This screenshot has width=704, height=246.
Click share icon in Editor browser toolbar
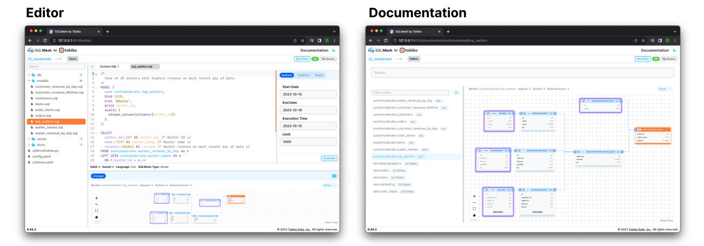(x=295, y=40)
